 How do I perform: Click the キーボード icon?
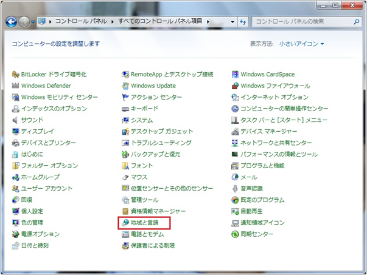[x=125, y=109]
